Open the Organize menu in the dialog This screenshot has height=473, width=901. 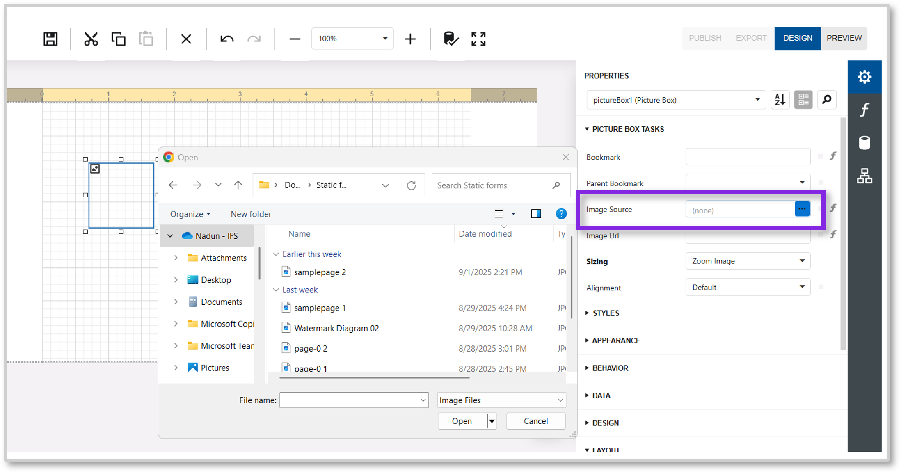pos(190,214)
